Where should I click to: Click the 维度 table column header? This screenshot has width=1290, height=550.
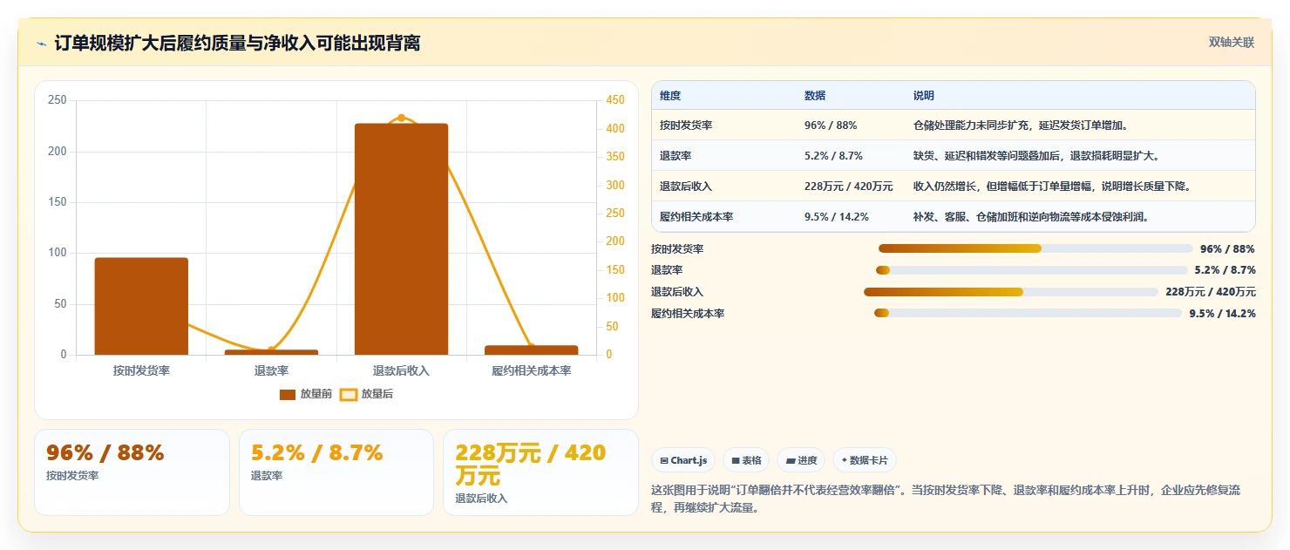tap(670, 96)
